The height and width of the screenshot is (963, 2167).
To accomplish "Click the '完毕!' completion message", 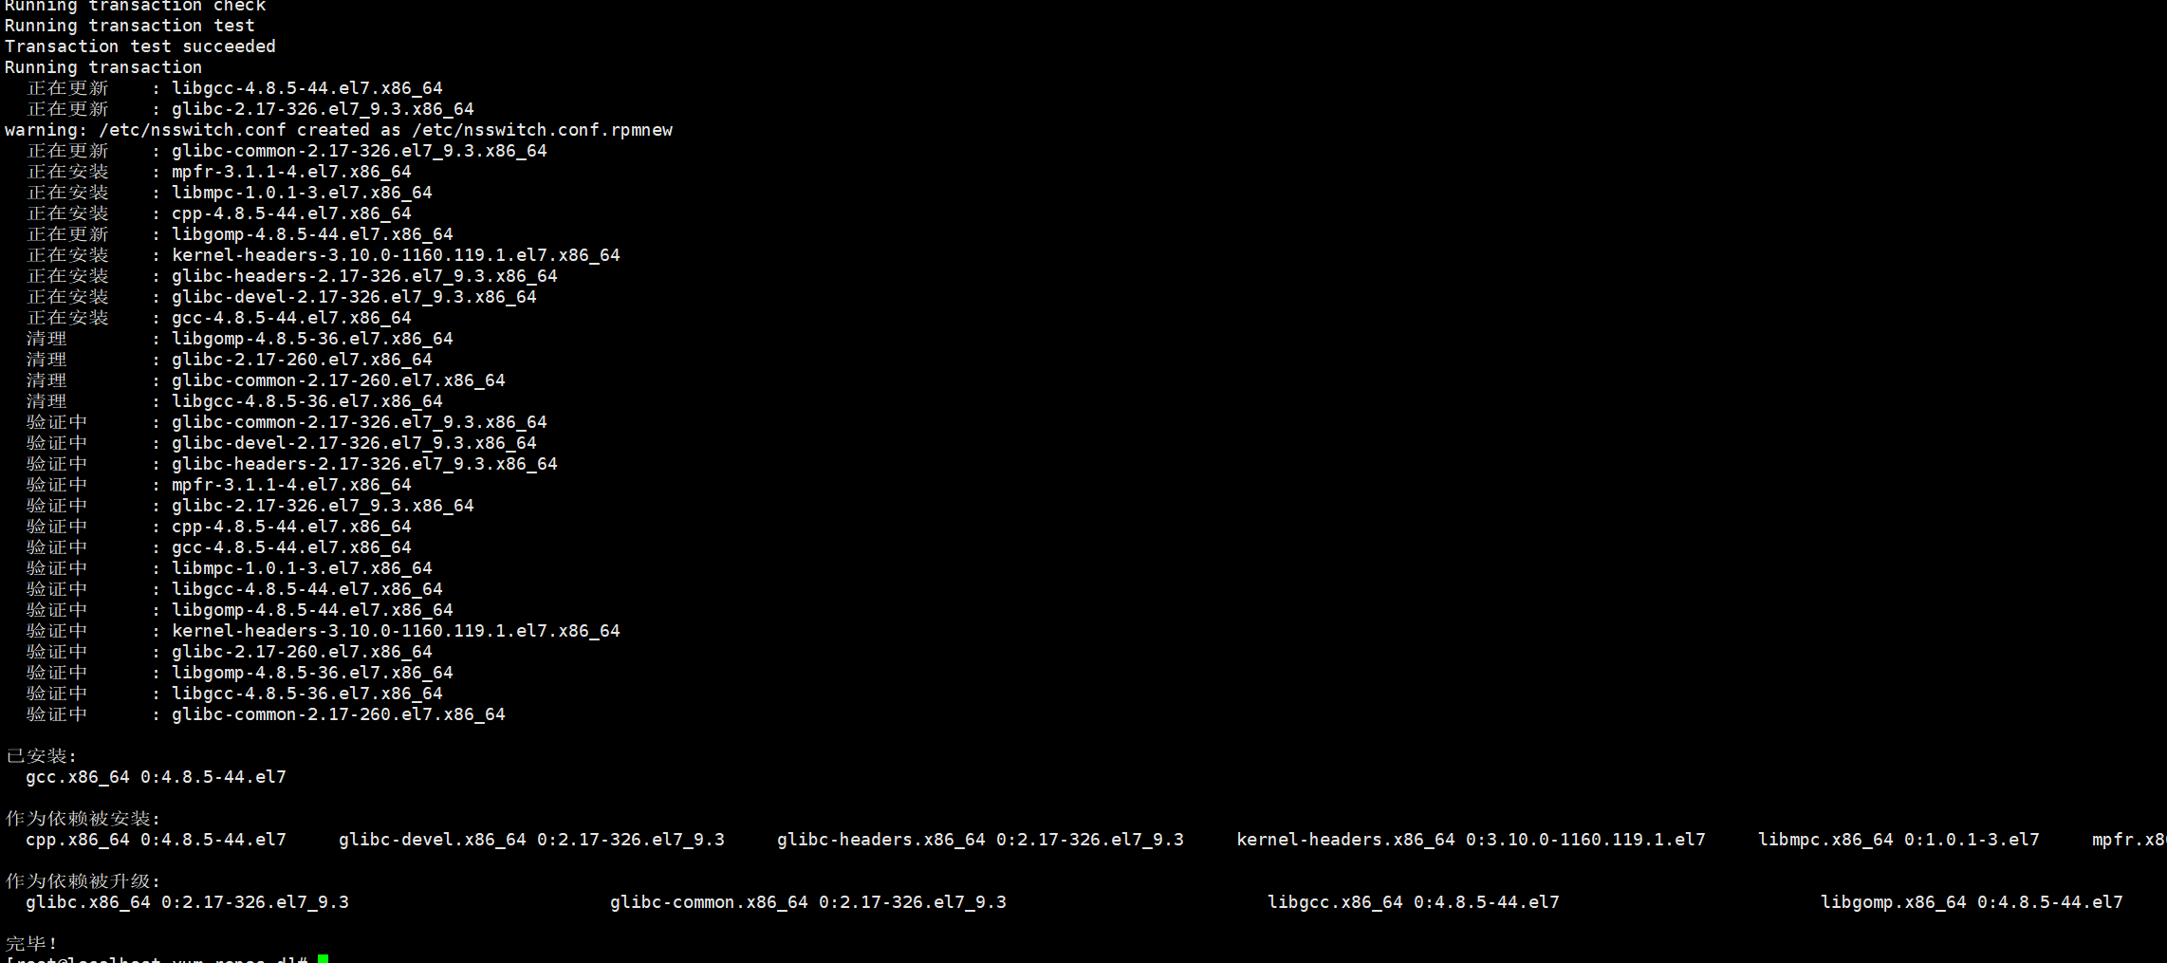I will click(x=31, y=944).
